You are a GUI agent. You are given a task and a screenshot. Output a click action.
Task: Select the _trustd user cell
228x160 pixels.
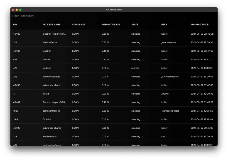coord(165,94)
